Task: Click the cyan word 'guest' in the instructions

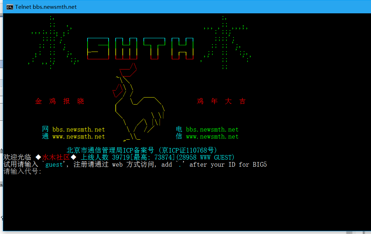Action: click(x=54, y=165)
